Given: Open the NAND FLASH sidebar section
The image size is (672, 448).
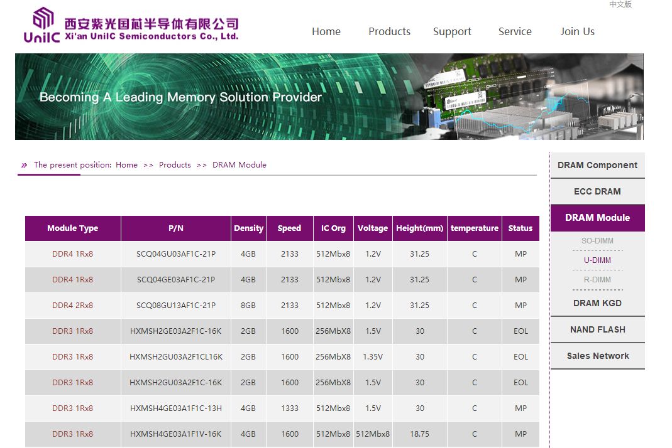Looking at the screenshot, I should [597, 329].
